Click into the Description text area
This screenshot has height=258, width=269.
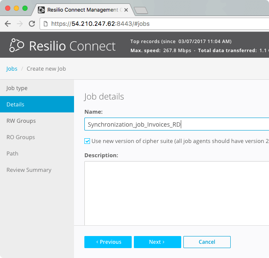click(177, 193)
